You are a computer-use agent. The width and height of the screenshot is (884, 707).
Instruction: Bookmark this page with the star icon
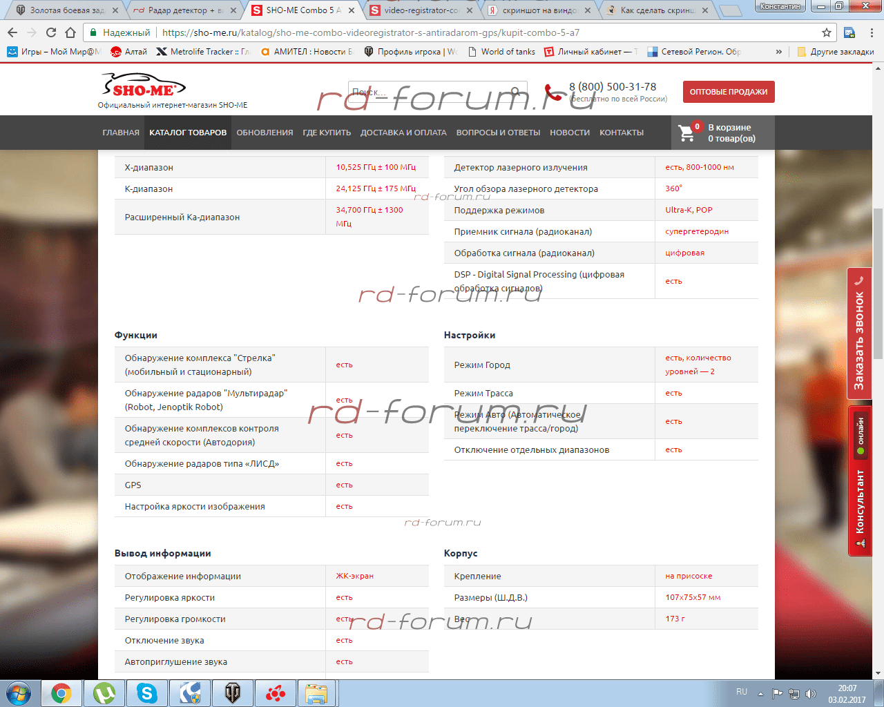coord(826,32)
